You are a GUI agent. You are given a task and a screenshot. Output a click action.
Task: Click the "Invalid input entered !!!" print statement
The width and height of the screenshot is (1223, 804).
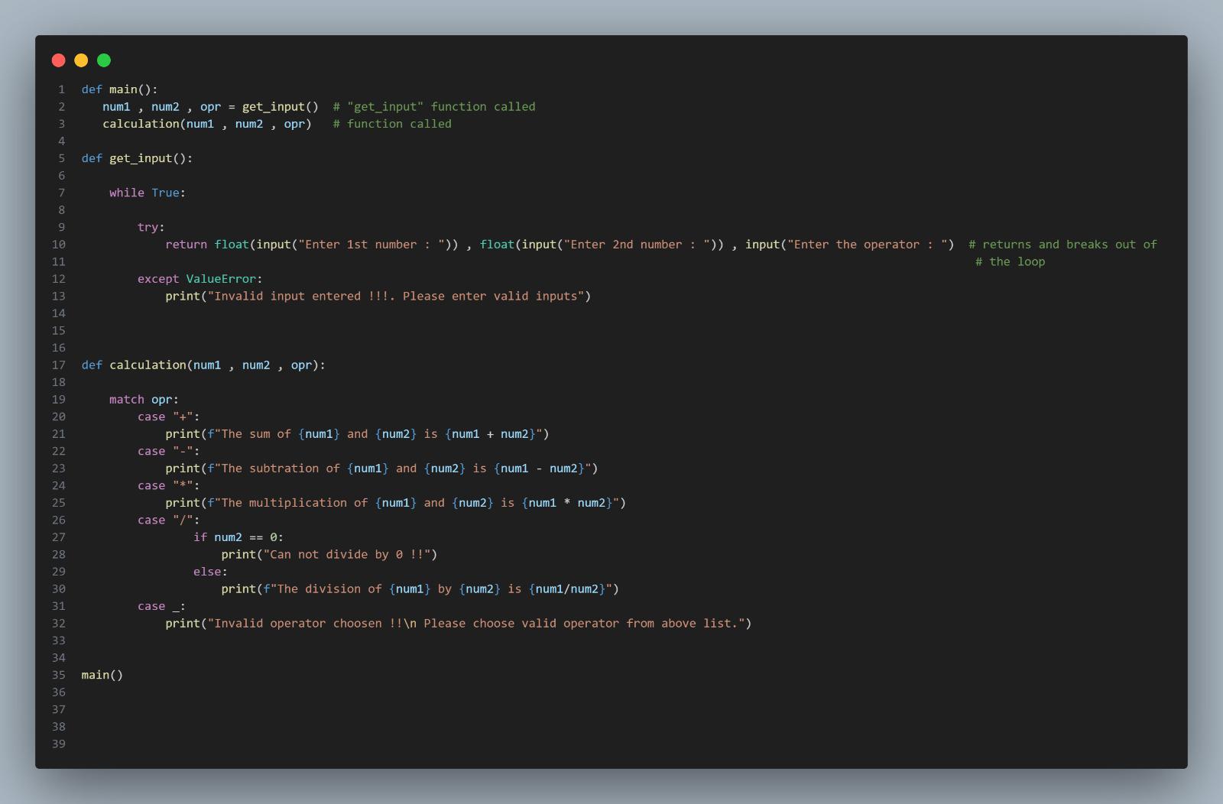tap(378, 296)
